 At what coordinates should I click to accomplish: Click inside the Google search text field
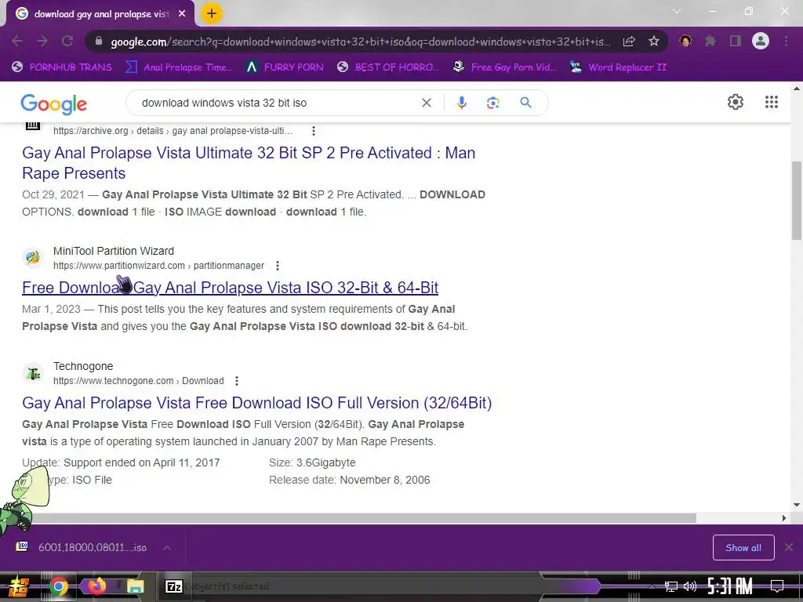pyautogui.click(x=277, y=103)
